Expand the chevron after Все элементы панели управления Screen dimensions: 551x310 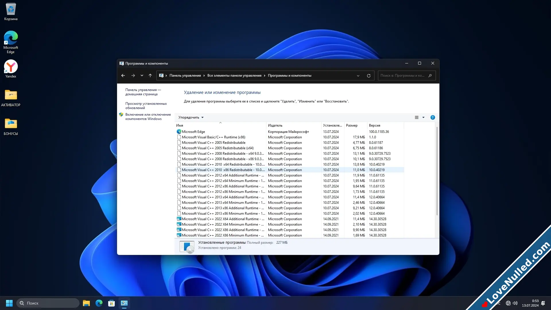[x=265, y=75]
